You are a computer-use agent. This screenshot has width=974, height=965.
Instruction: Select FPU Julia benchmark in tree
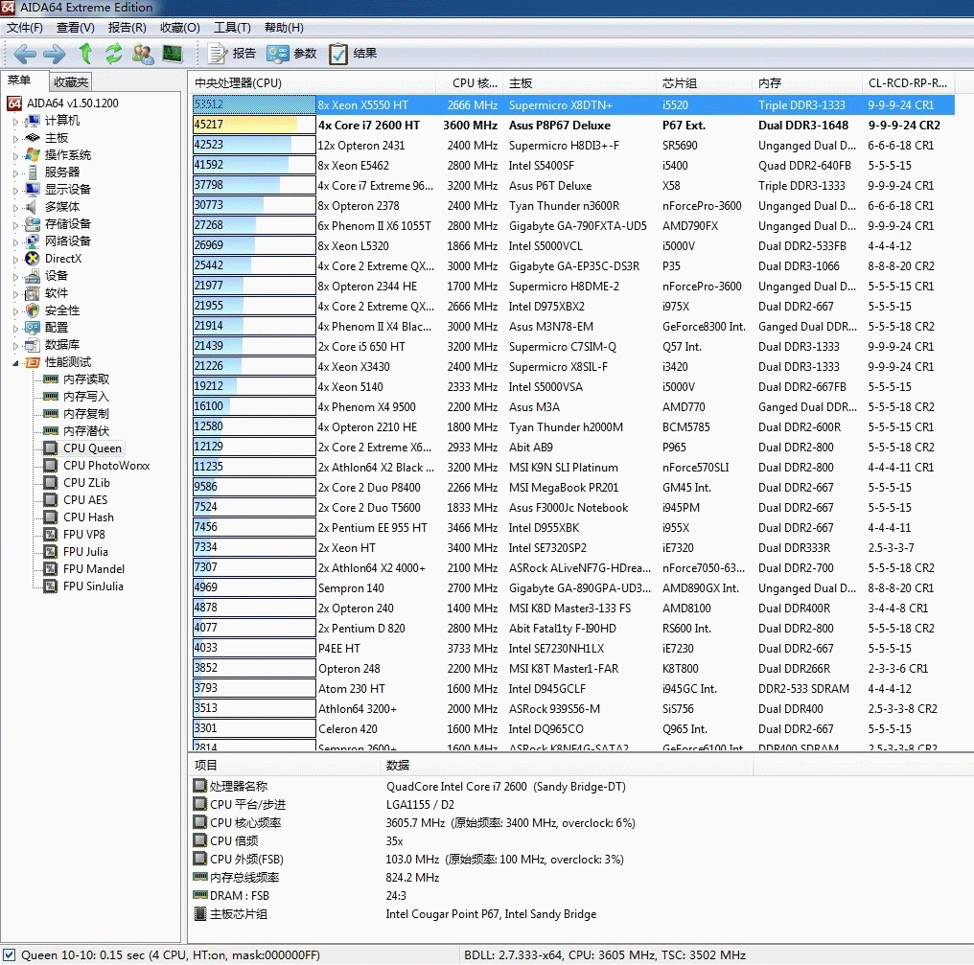(x=85, y=552)
